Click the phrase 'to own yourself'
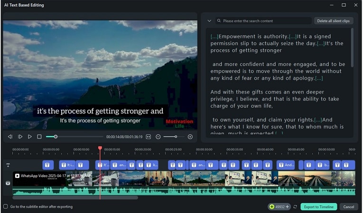Viewport: 363px width, 213px height. coord(233,120)
